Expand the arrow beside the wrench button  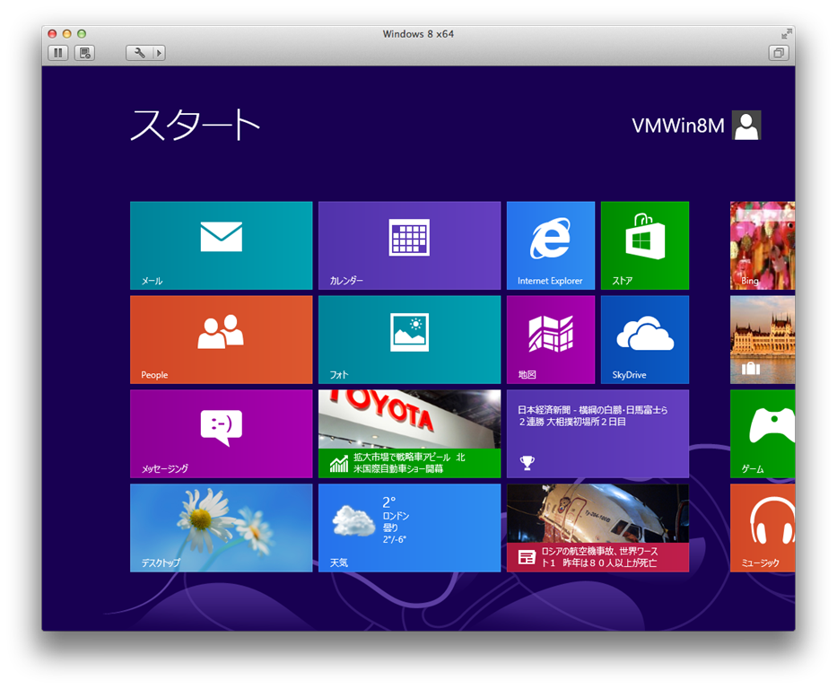[x=159, y=53]
